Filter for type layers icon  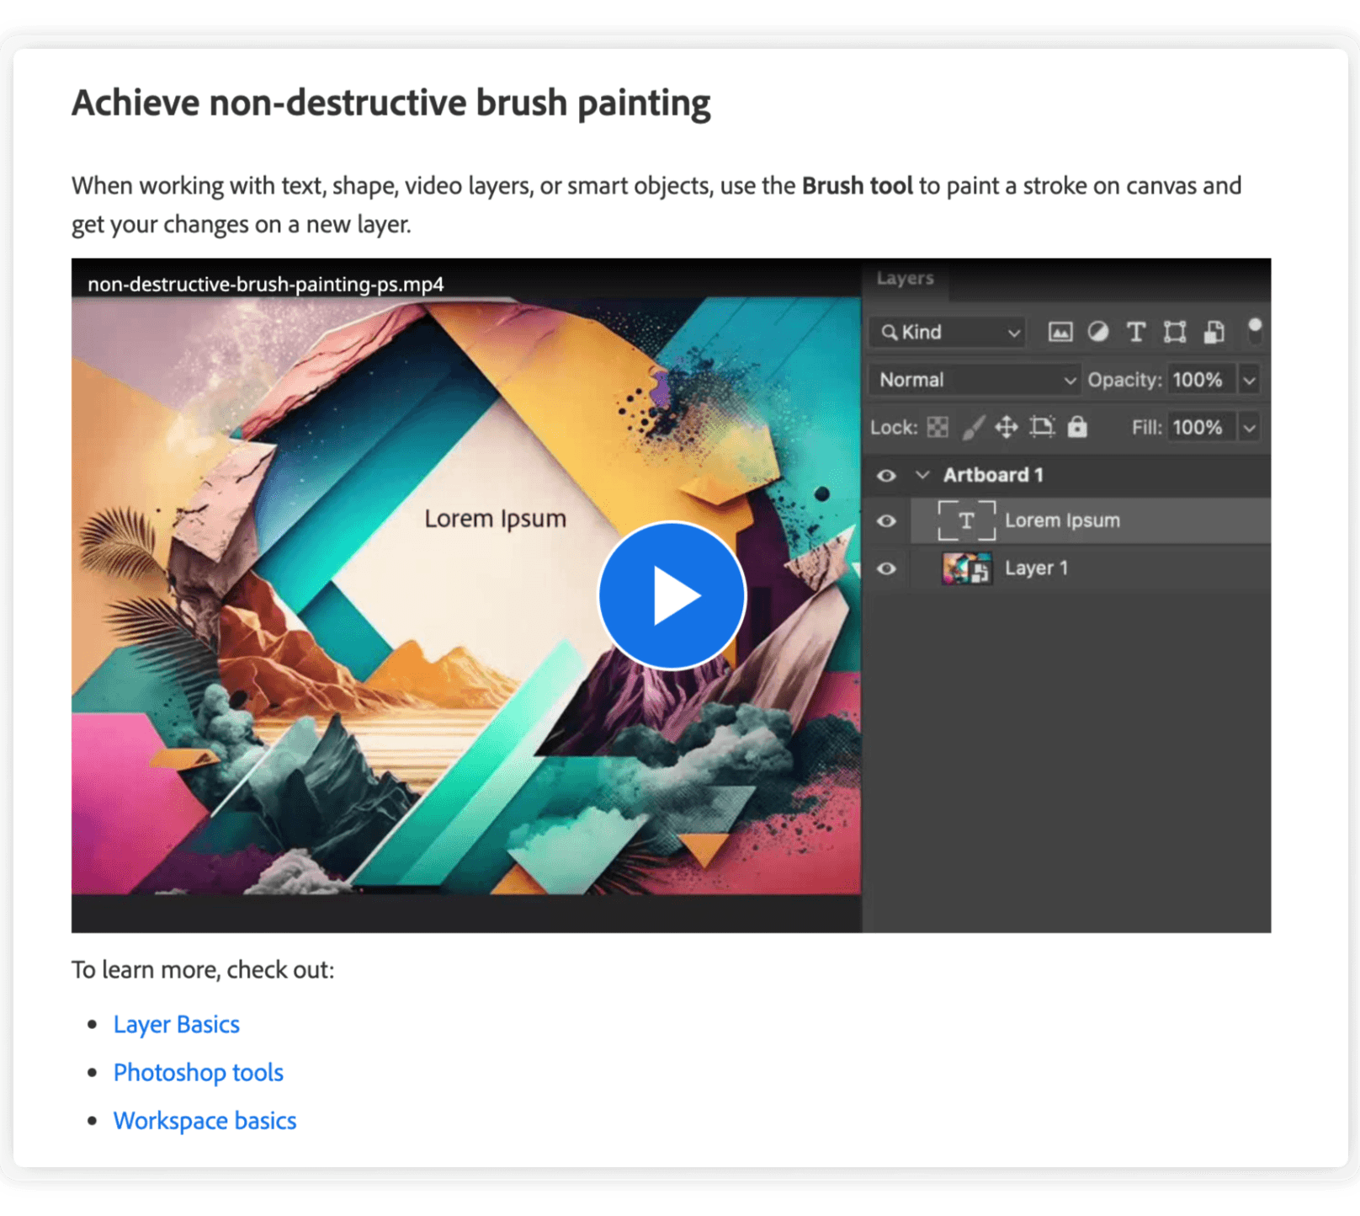coord(1136,332)
